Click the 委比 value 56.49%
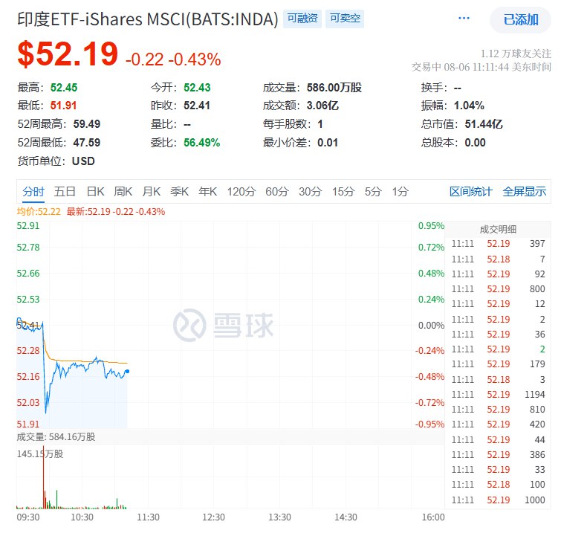Viewport: 561px width, 536px height. [x=202, y=143]
